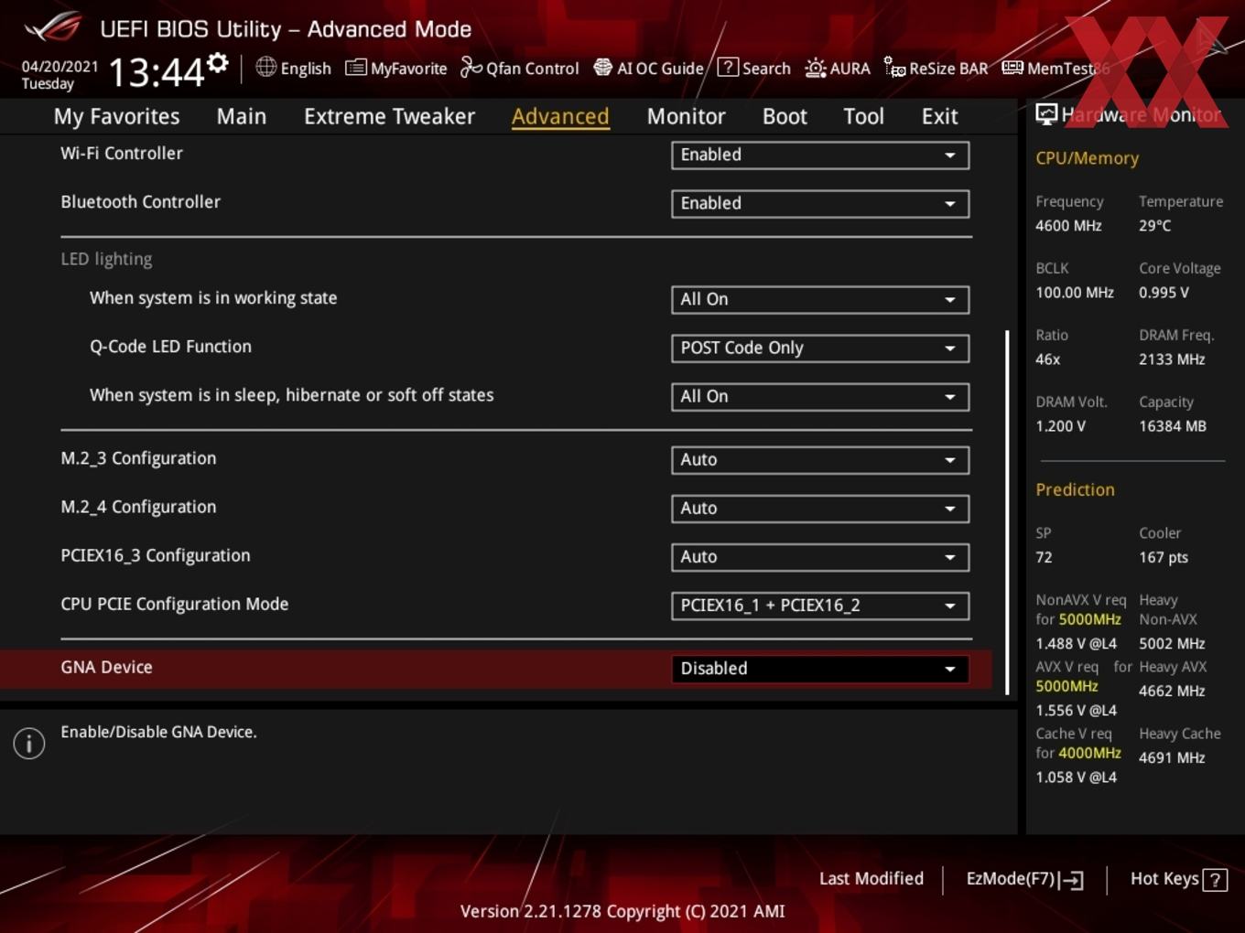Open AURA lighting icon
The image size is (1245, 933).
[815, 68]
